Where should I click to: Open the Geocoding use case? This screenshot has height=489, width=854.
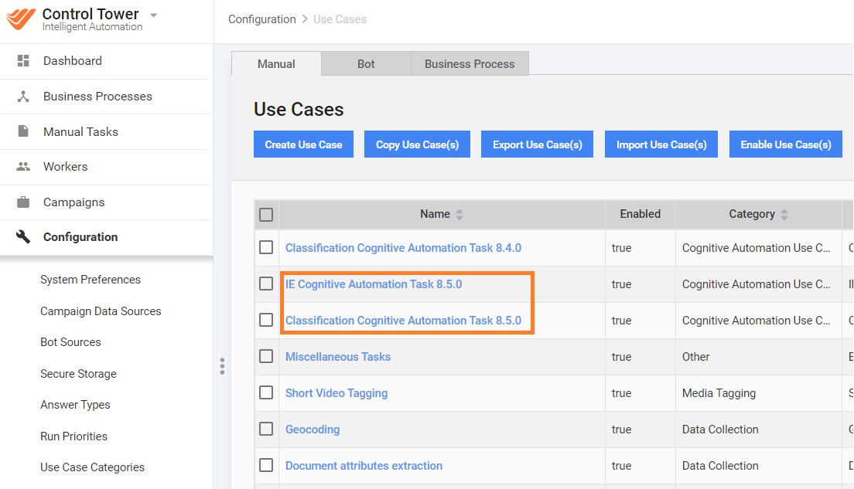(x=313, y=430)
